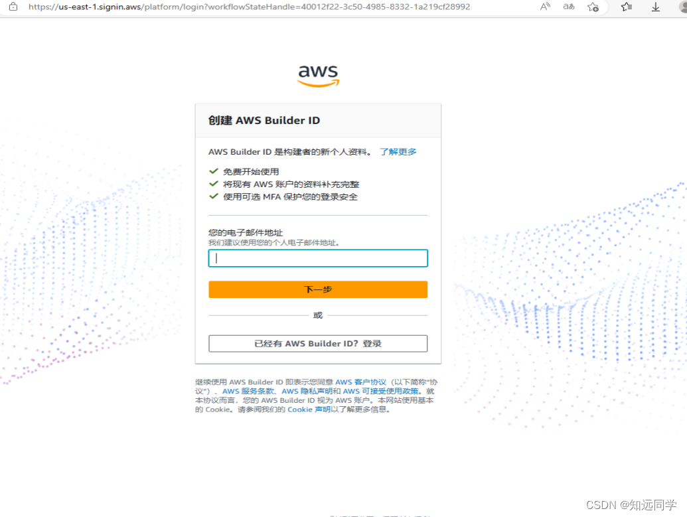Click the 创建 AWS Builder ID heading
Screen dimensions: 687x517
[264, 120]
